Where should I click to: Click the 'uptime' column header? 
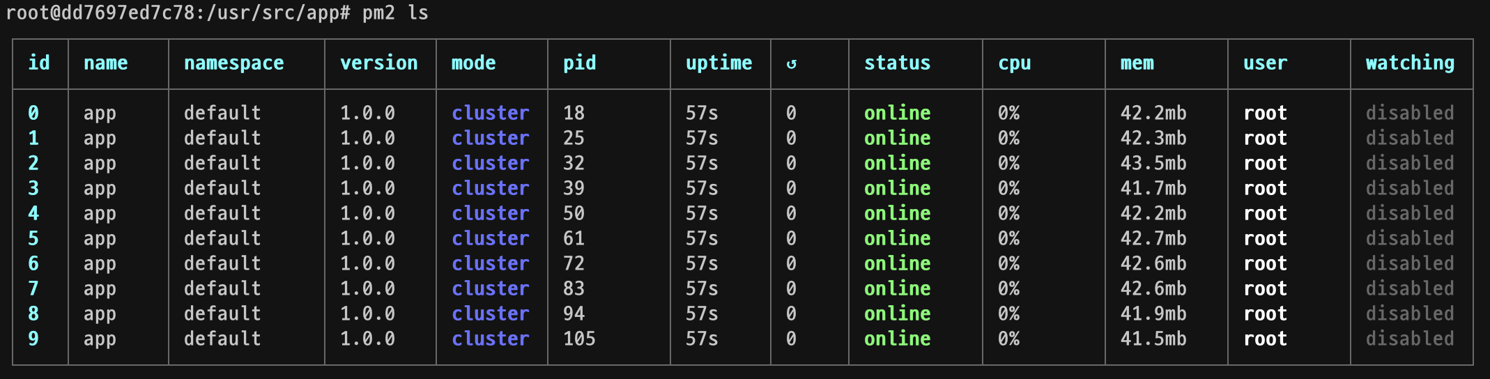pyautogui.click(x=719, y=63)
